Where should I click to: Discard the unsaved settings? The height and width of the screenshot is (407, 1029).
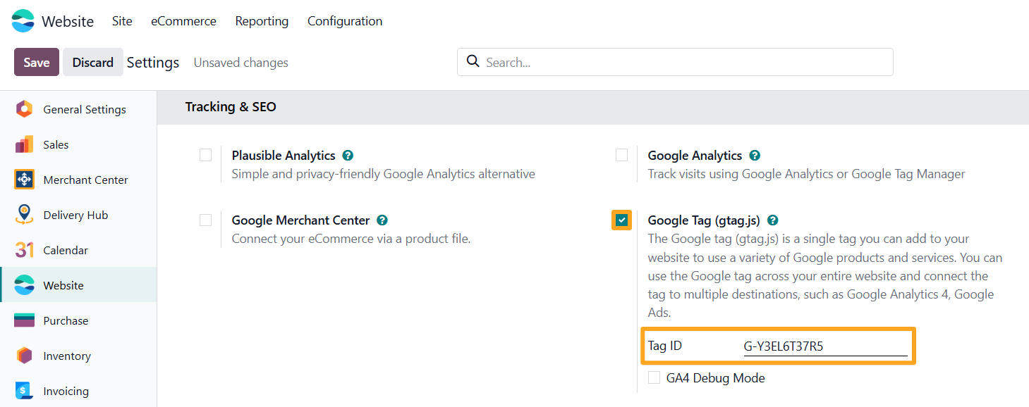(93, 62)
